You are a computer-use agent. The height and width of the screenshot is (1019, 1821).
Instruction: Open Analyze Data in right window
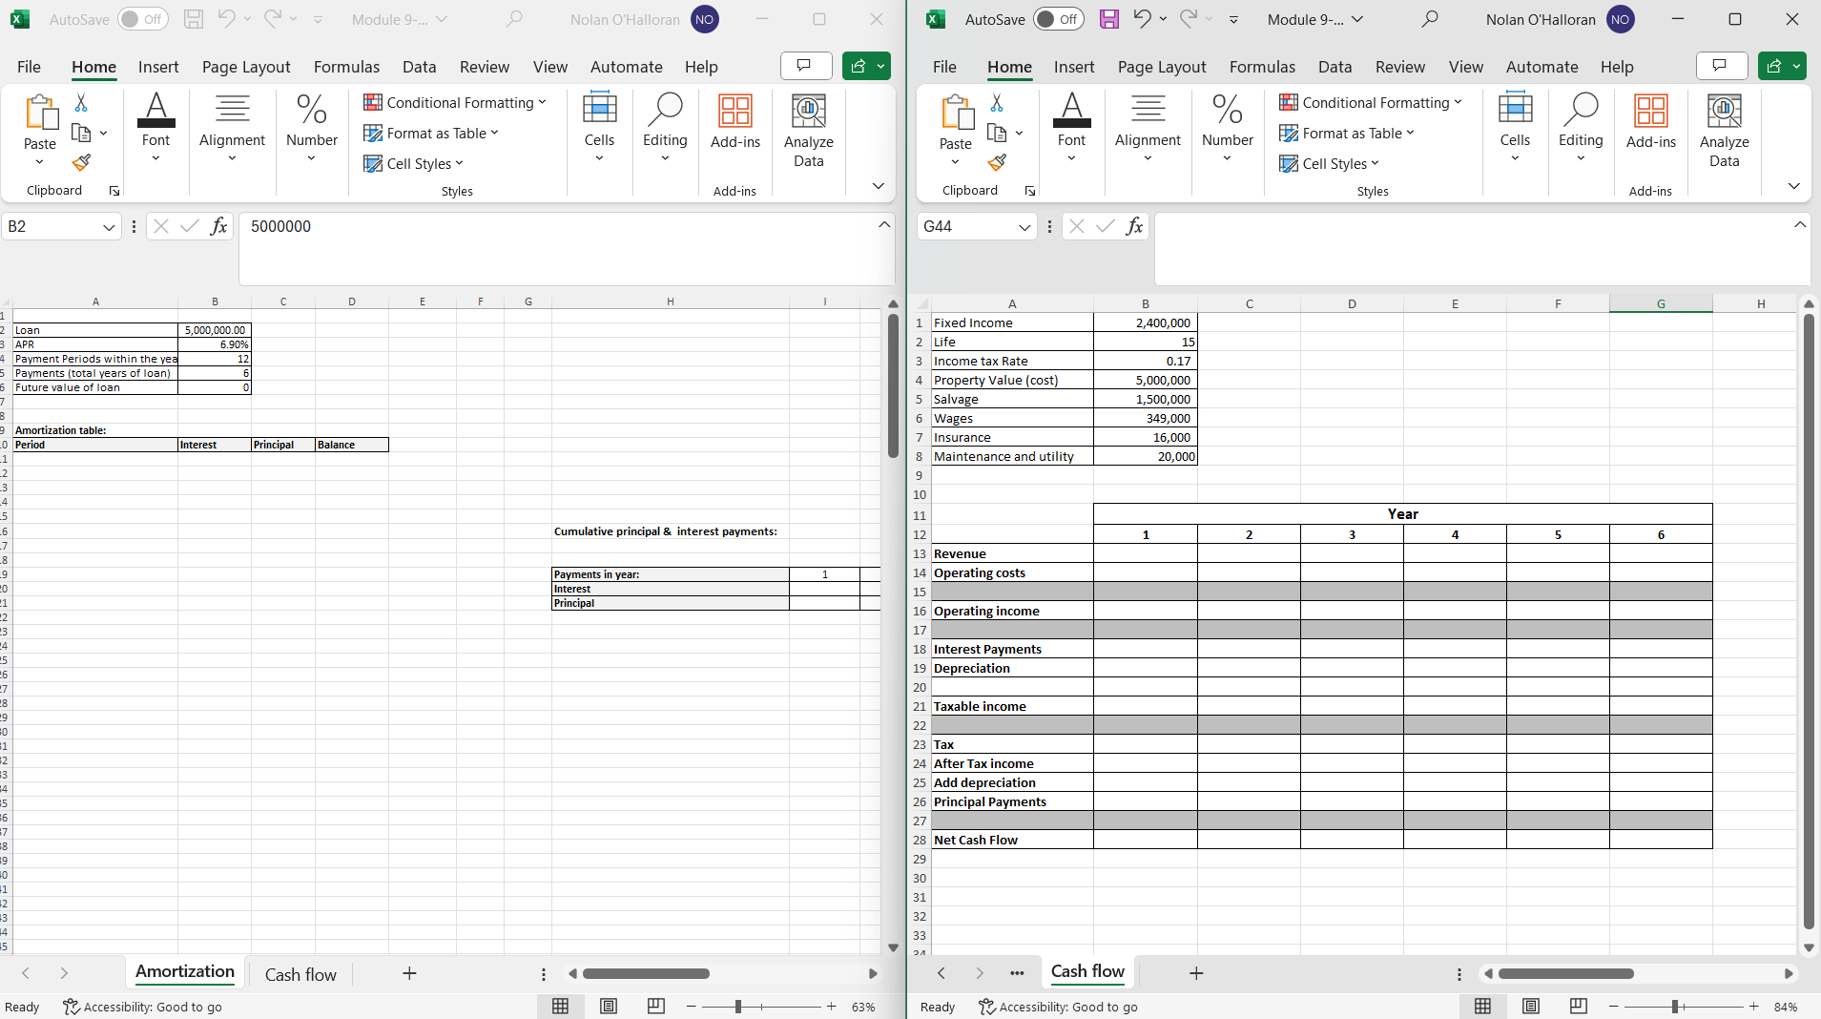point(1724,131)
